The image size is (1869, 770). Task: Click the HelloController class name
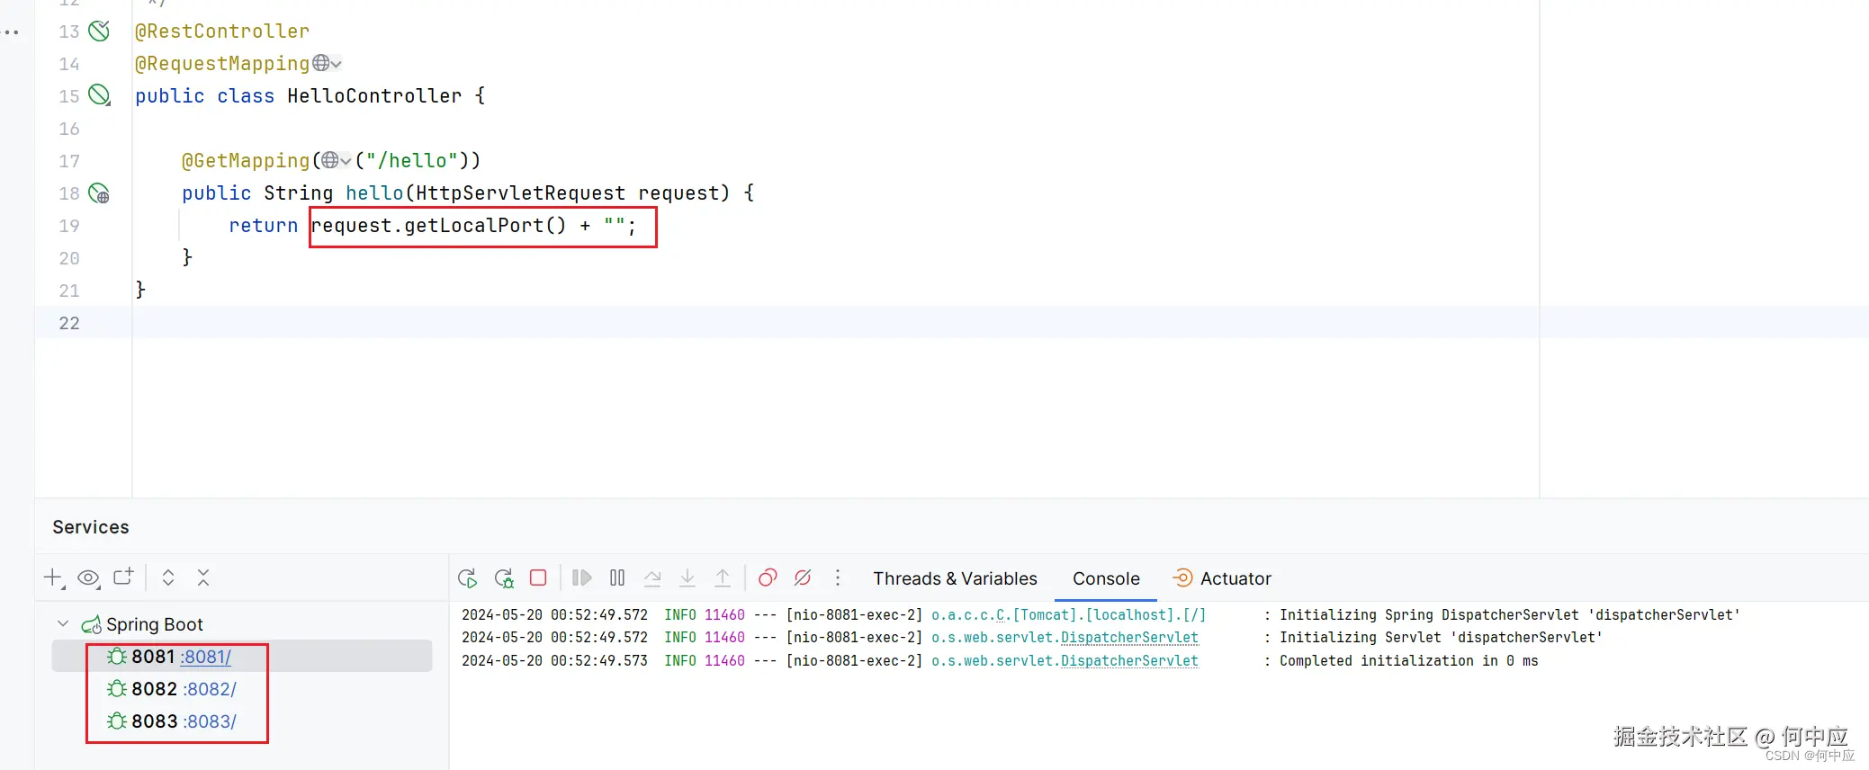[x=374, y=96]
